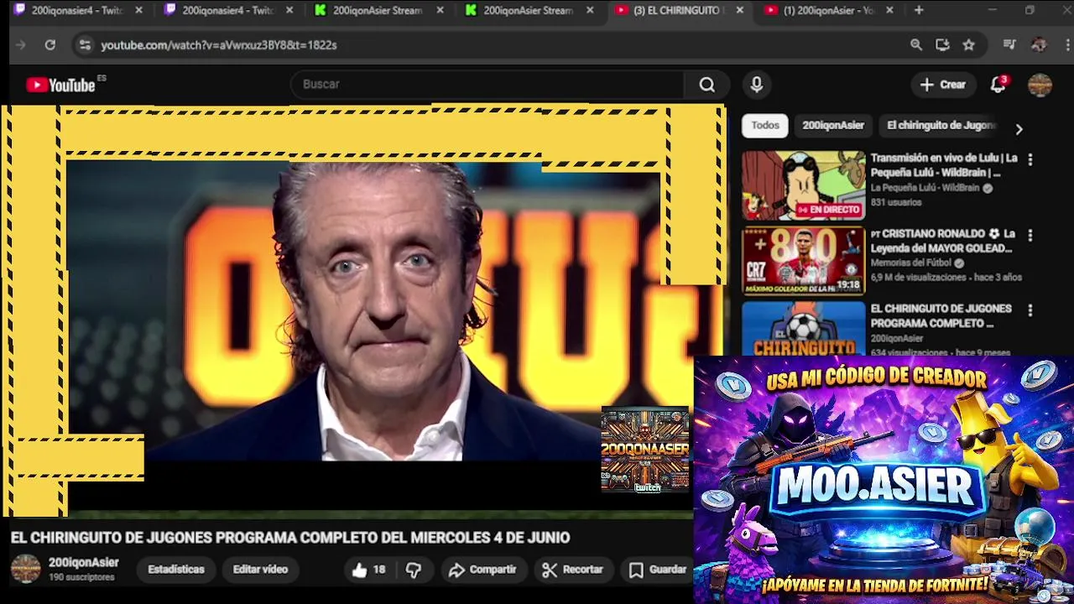Open the CRISTIANO RONALDO La Leyenda title
1074x604 pixels.
(x=944, y=241)
